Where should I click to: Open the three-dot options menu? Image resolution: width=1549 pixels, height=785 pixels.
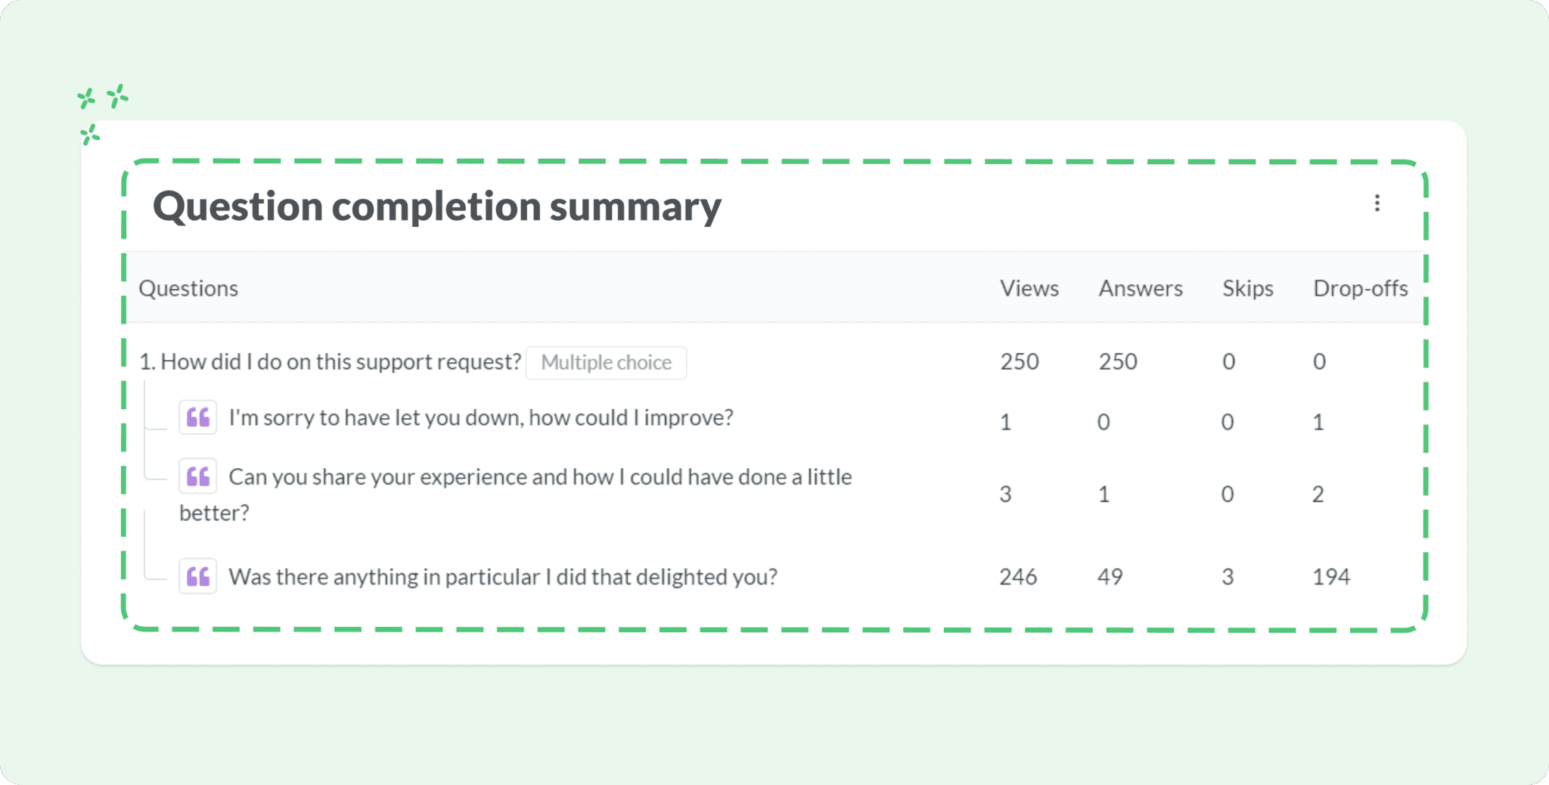1377,203
